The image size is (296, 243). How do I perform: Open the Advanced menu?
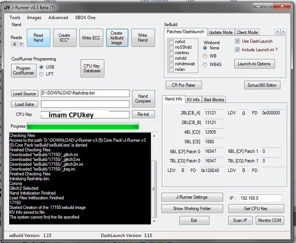pos(58,17)
